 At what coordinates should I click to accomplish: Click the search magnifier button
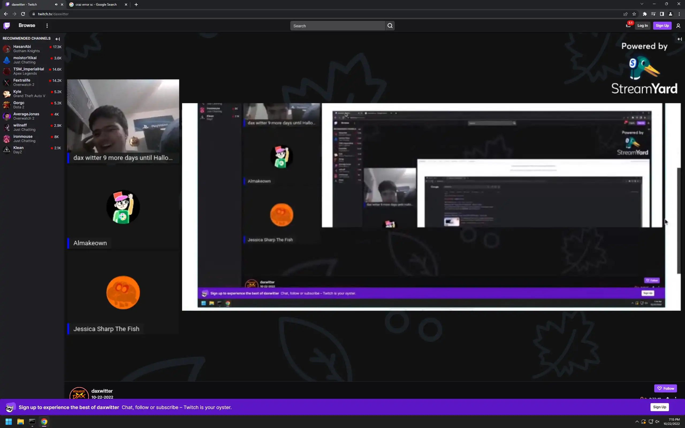coord(390,26)
